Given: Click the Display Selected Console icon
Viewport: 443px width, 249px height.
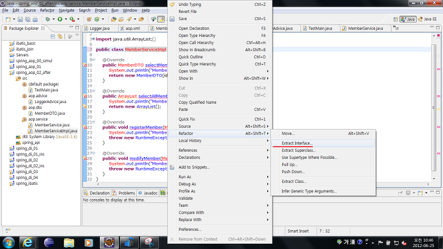Looking at the screenshot, I should pyautogui.click(x=408, y=193).
